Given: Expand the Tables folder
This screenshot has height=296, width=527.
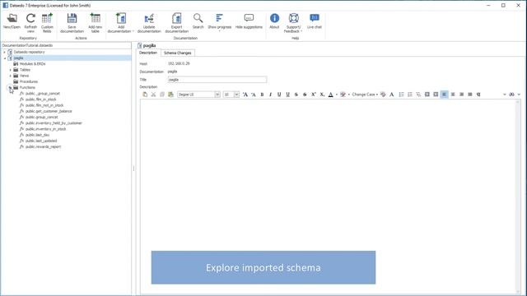Looking at the screenshot, I should [x=10, y=70].
